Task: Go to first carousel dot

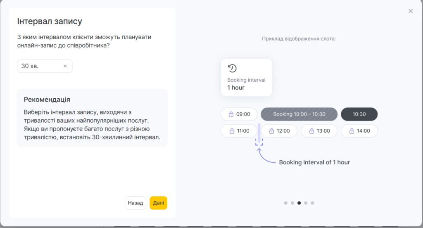Action: tap(286, 203)
